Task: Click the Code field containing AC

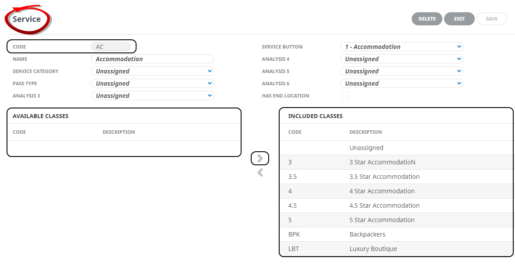Action: (111, 47)
